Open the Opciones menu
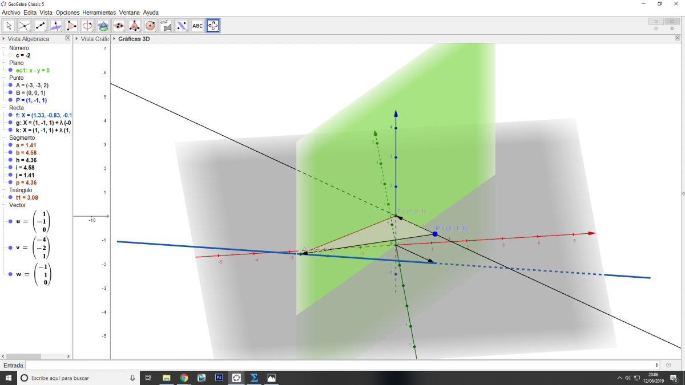The width and height of the screenshot is (685, 385). tap(67, 13)
